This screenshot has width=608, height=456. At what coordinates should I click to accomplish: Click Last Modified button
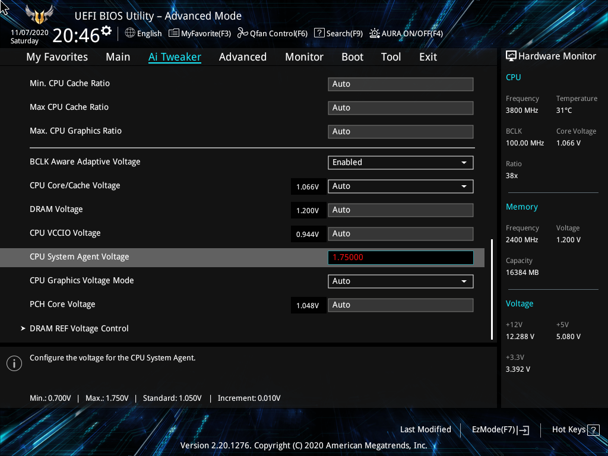click(x=425, y=430)
